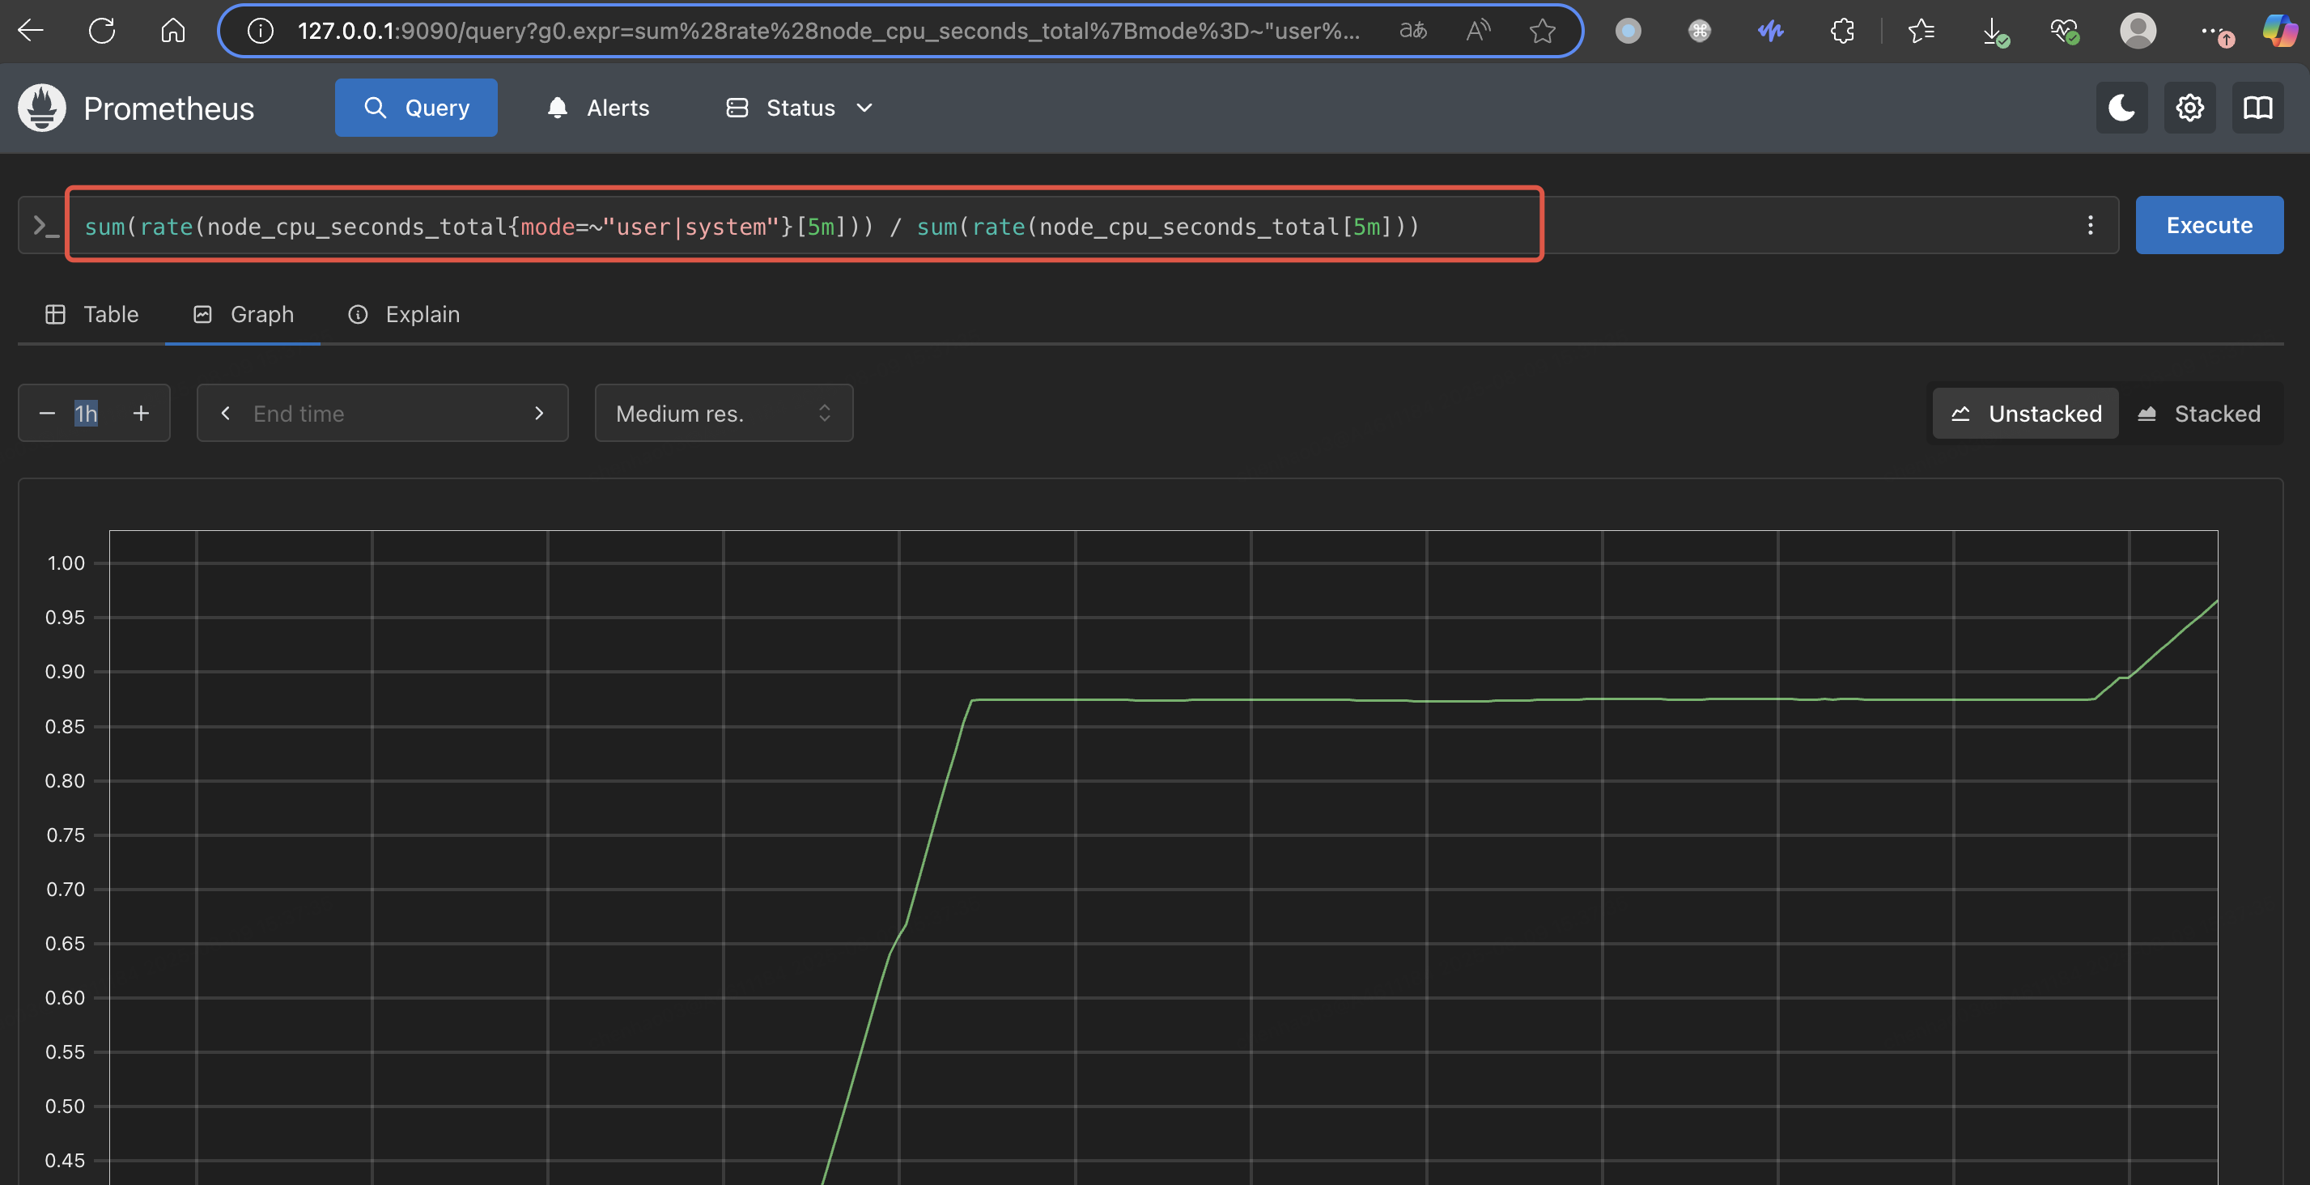The width and height of the screenshot is (2310, 1185).
Task: Increase the time range with plus
Action: point(141,414)
